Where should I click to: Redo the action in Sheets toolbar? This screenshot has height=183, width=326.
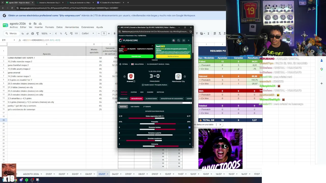click(28, 34)
